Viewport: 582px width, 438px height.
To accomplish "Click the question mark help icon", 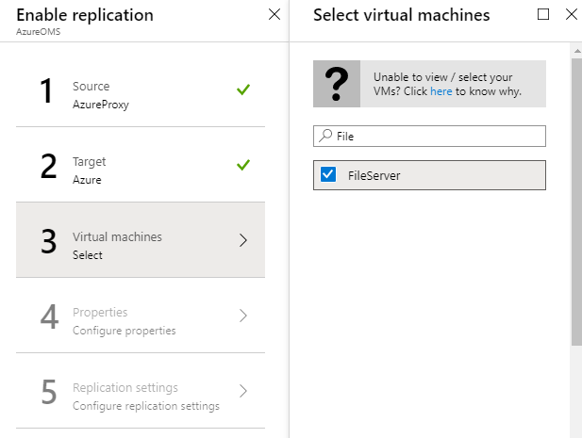I will click(x=337, y=84).
